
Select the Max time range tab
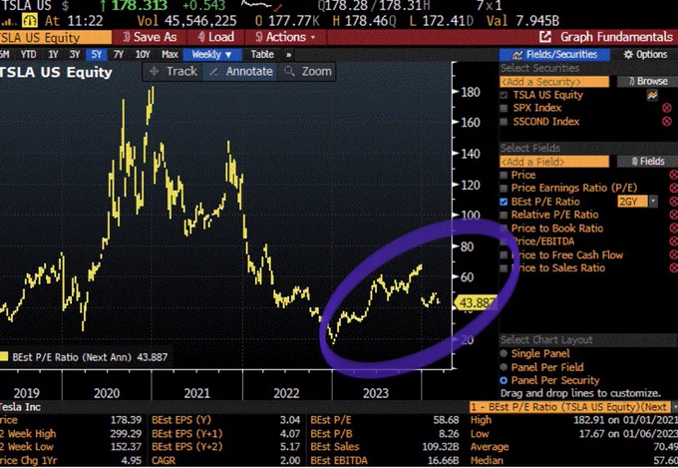tap(169, 55)
